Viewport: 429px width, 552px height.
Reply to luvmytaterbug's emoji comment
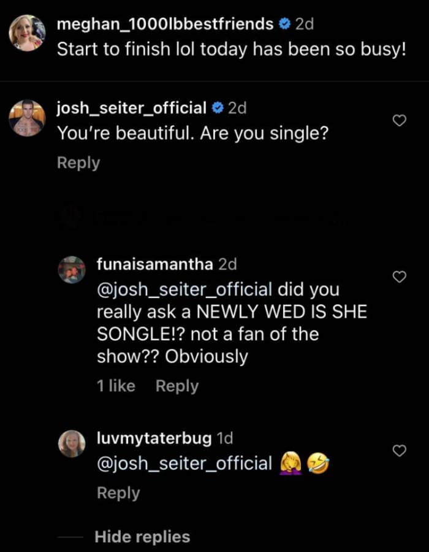coord(118,493)
